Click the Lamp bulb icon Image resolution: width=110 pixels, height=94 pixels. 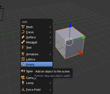tap(23, 83)
